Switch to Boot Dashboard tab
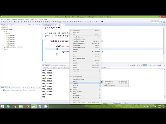The height and width of the screenshot is (124, 166). tap(15, 88)
